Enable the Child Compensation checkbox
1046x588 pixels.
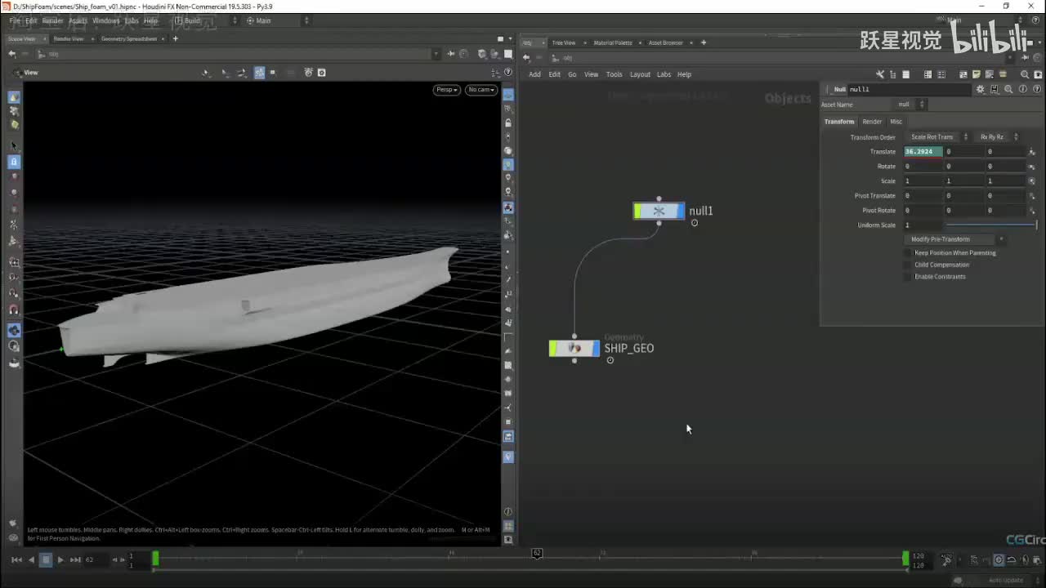tap(907, 265)
